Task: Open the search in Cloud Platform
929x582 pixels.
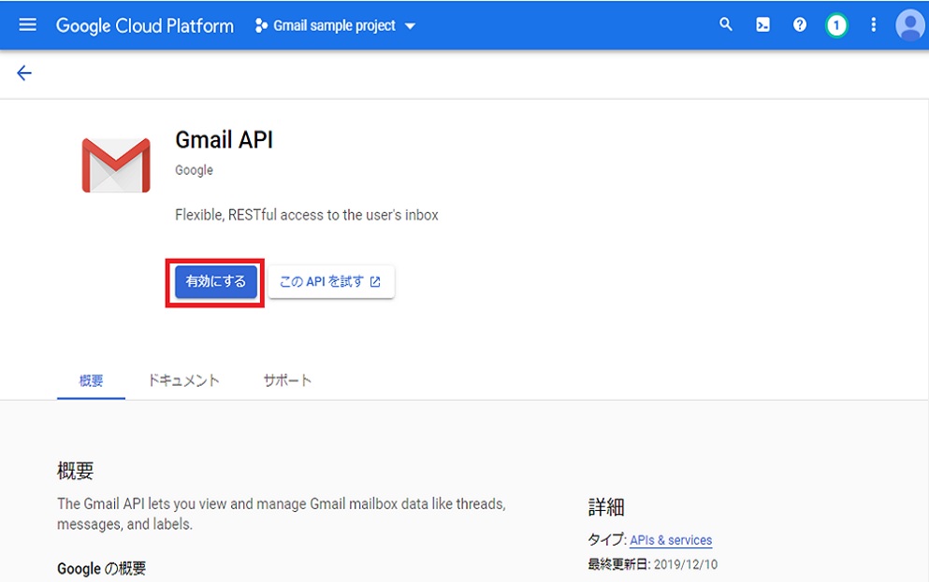Action: click(x=726, y=24)
